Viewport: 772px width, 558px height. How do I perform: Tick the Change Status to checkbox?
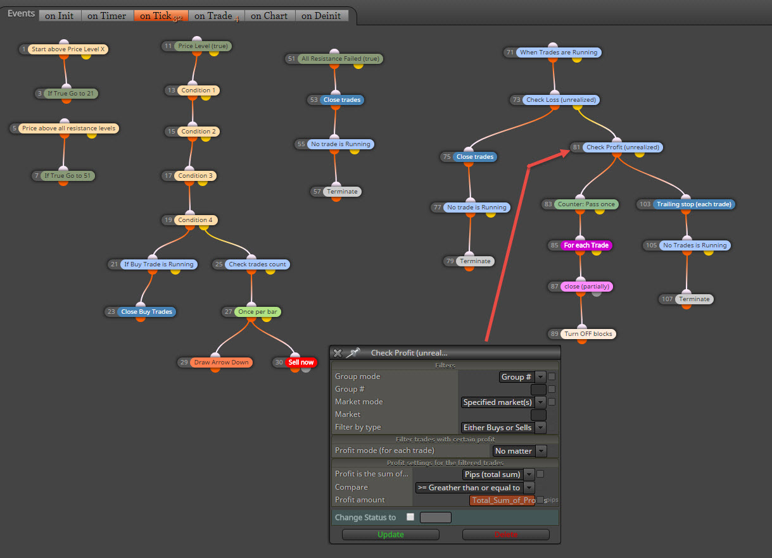click(x=410, y=517)
